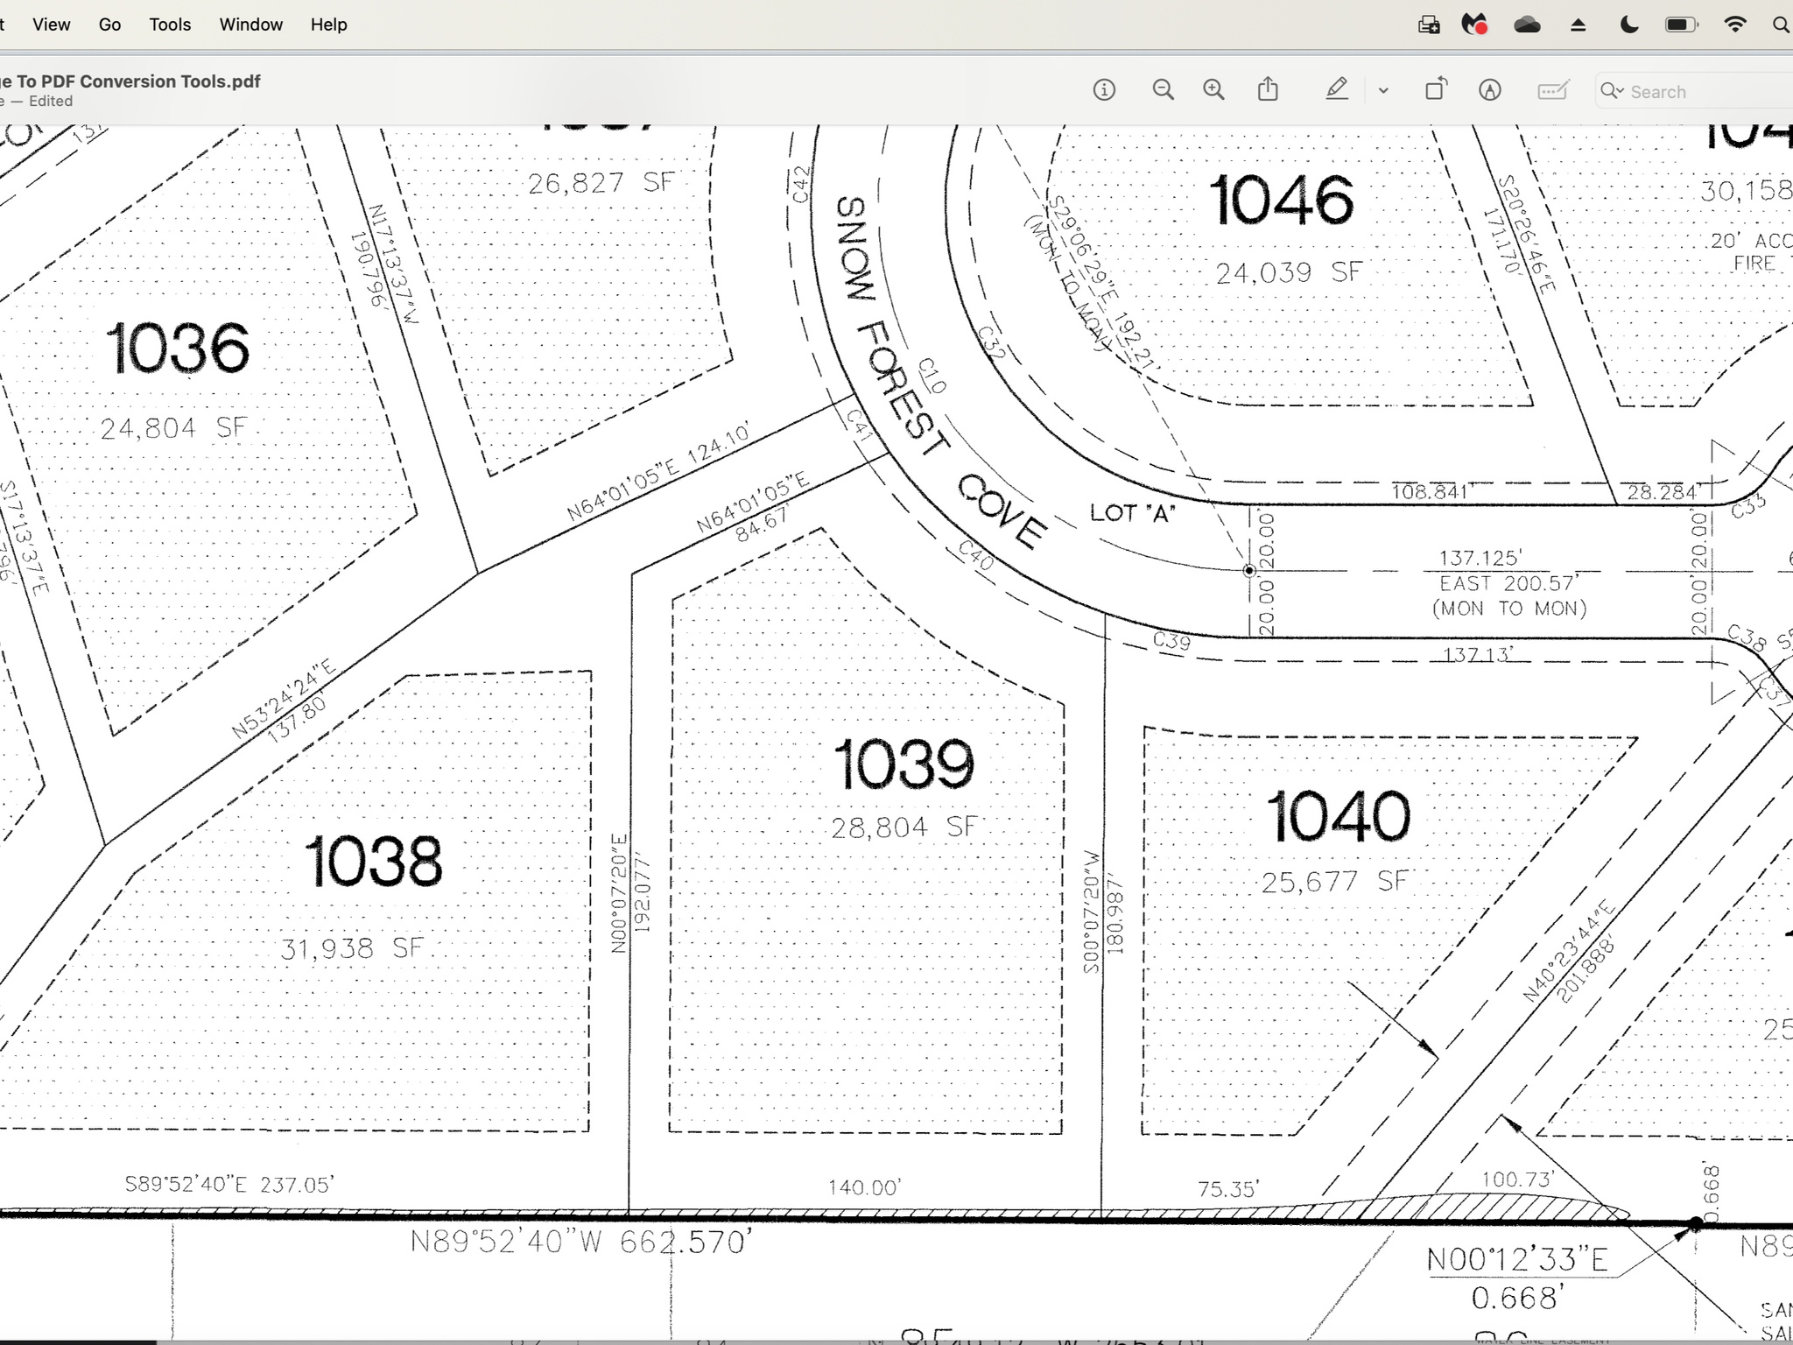The height and width of the screenshot is (1345, 1793).
Task: Click the Share toolbar icon
Action: point(1268,89)
